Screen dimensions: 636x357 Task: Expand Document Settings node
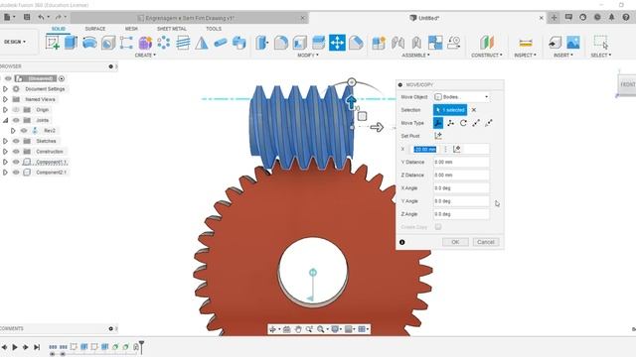pyautogui.click(x=5, y=89)
